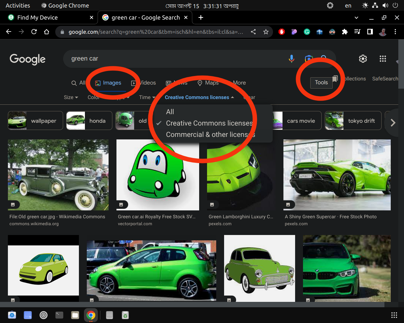
Task: Select the checked Creative Commons licenses option
Action: click(209, 123)
